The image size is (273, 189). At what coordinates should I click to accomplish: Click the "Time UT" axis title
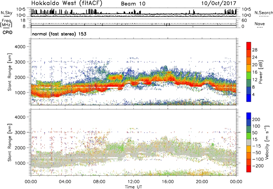[x=133, y=187]
